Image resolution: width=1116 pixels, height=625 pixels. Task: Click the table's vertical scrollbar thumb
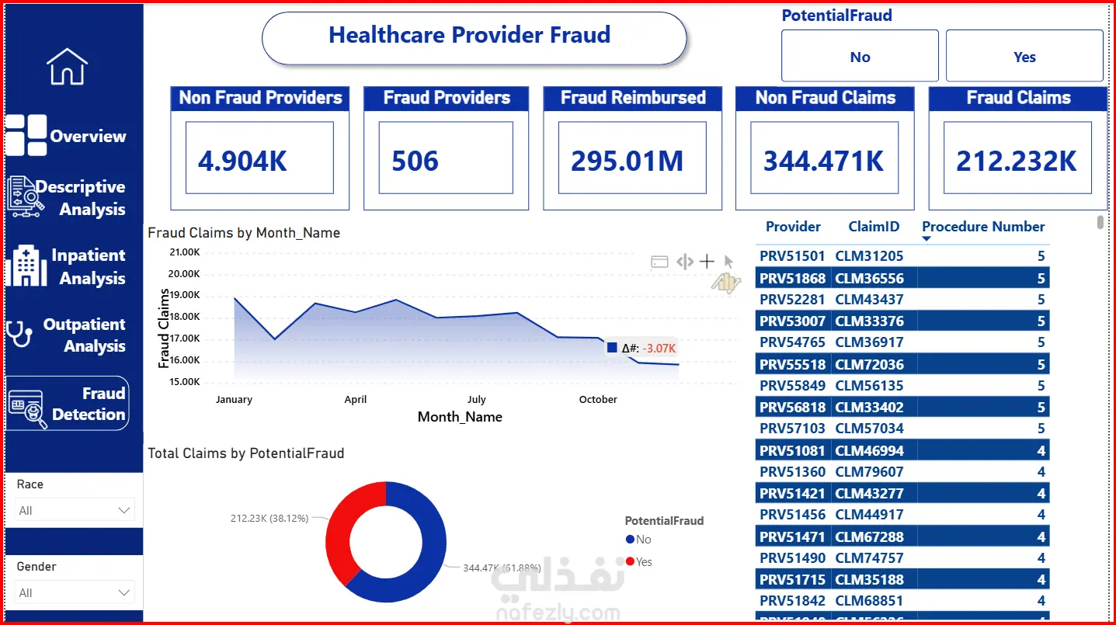[1100, 223]
